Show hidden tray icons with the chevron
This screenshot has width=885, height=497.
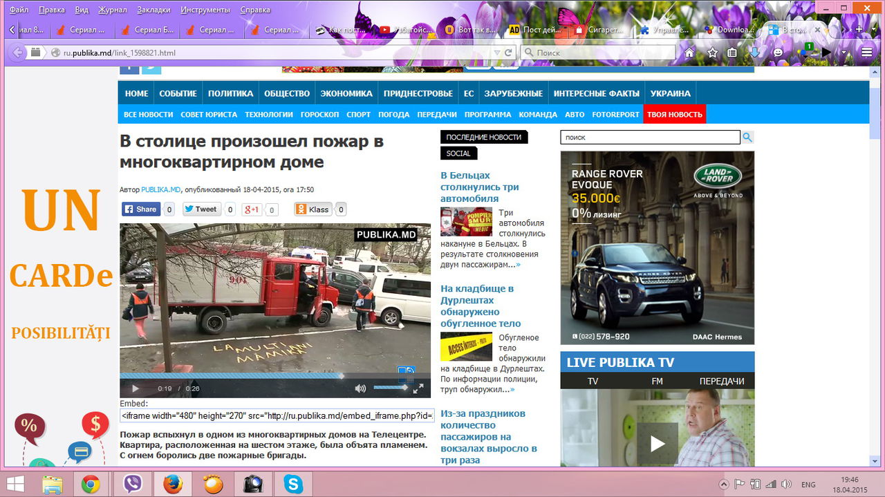[x=724, y=485]
